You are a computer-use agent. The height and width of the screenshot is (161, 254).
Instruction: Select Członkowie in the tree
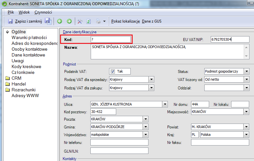point(23,73)
